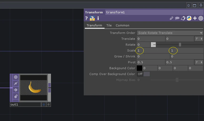Click the plus add custom parameter icon

pos(195,18)
